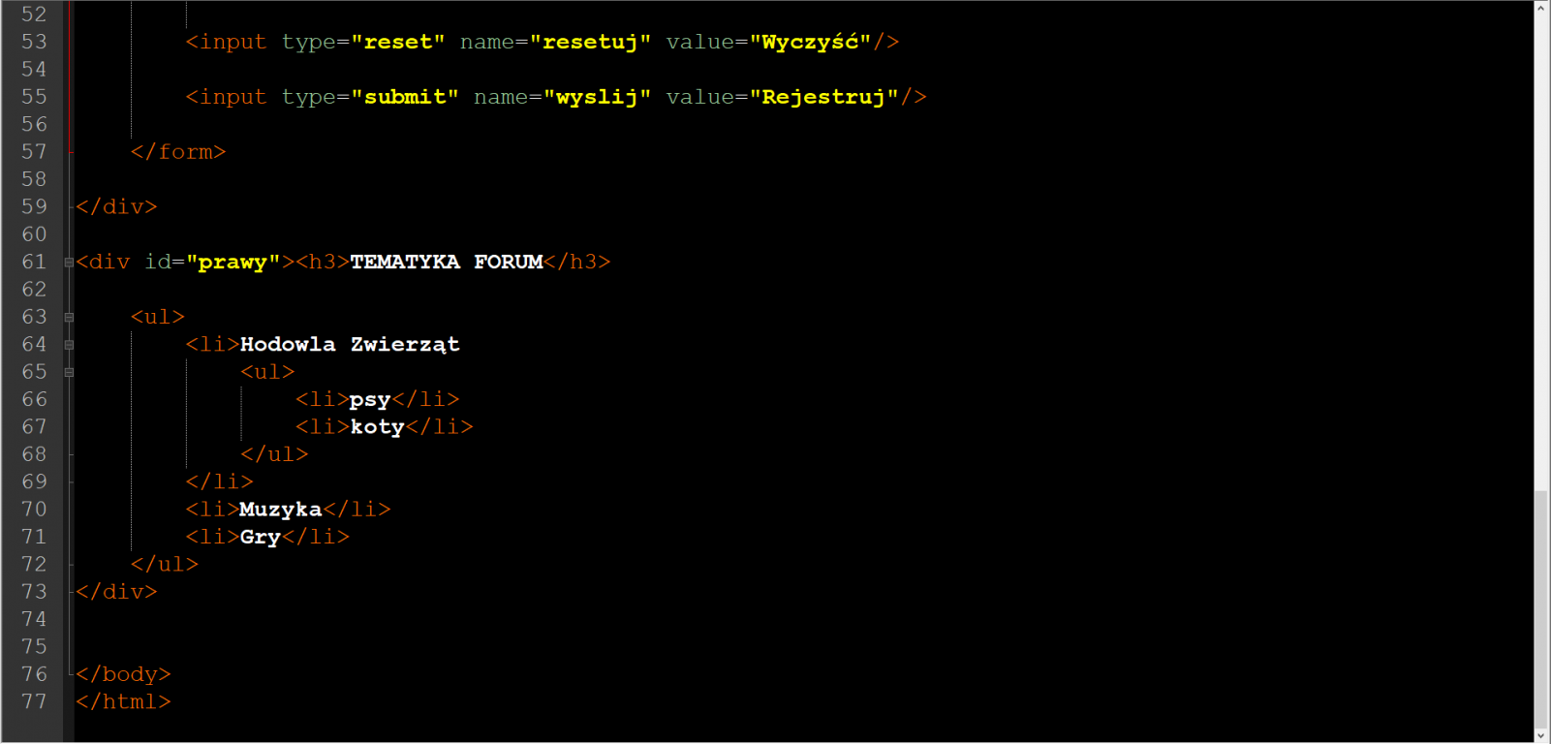1551x744 pixels.
Task: Click the empty scrollbar track above the thumb
Action: 1541,252
